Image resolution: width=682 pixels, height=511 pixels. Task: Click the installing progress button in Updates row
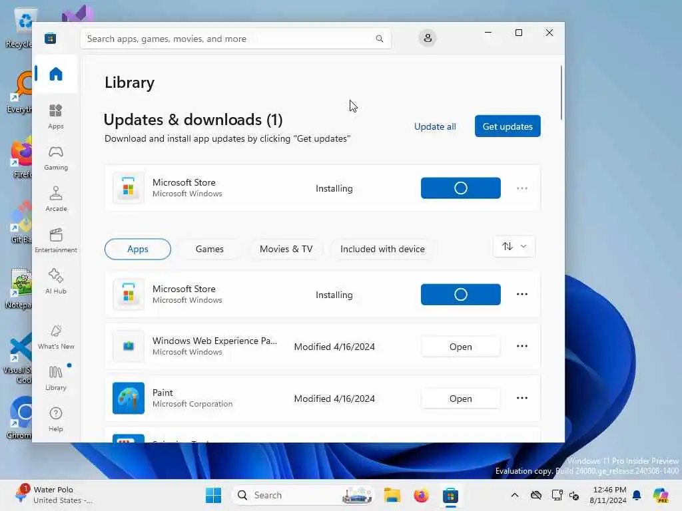point(461,188)
